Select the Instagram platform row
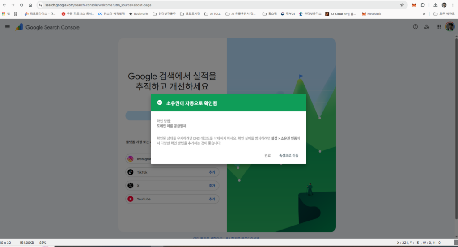458x247 pixels. tap(139, 159)
